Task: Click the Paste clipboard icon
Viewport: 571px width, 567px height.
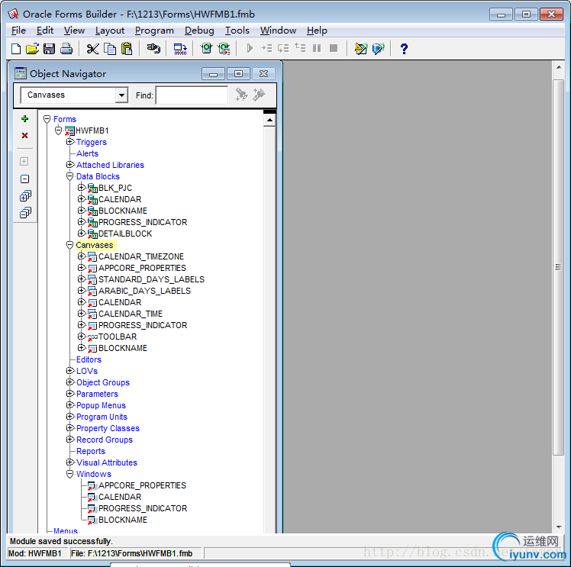Action: [127, 49]
